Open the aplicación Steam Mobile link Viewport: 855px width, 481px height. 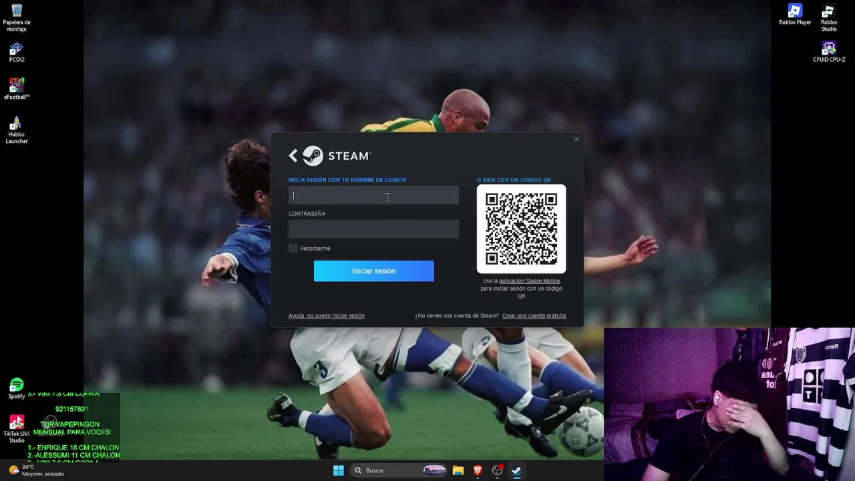pos(530,281)
